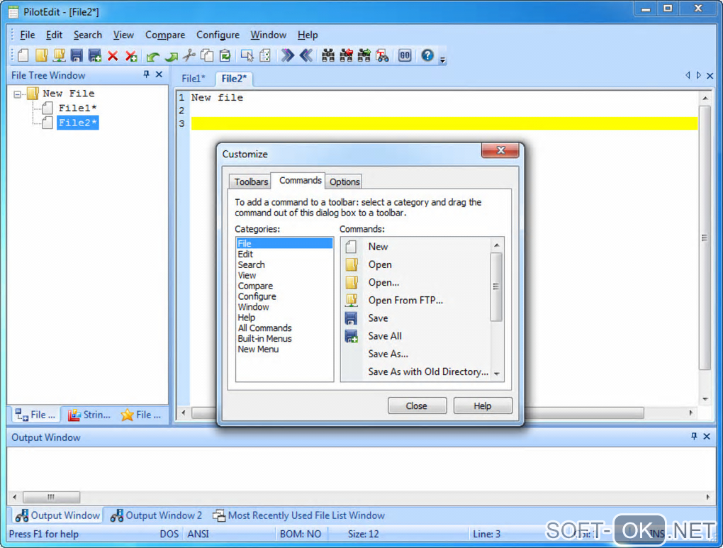The width and height of the screenshot is (723, 548).
Task: Select All Commands in the Categories list
Action: (284, 328)
